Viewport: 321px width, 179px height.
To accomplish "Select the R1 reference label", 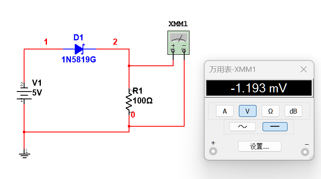I will (x=138, y=91).
